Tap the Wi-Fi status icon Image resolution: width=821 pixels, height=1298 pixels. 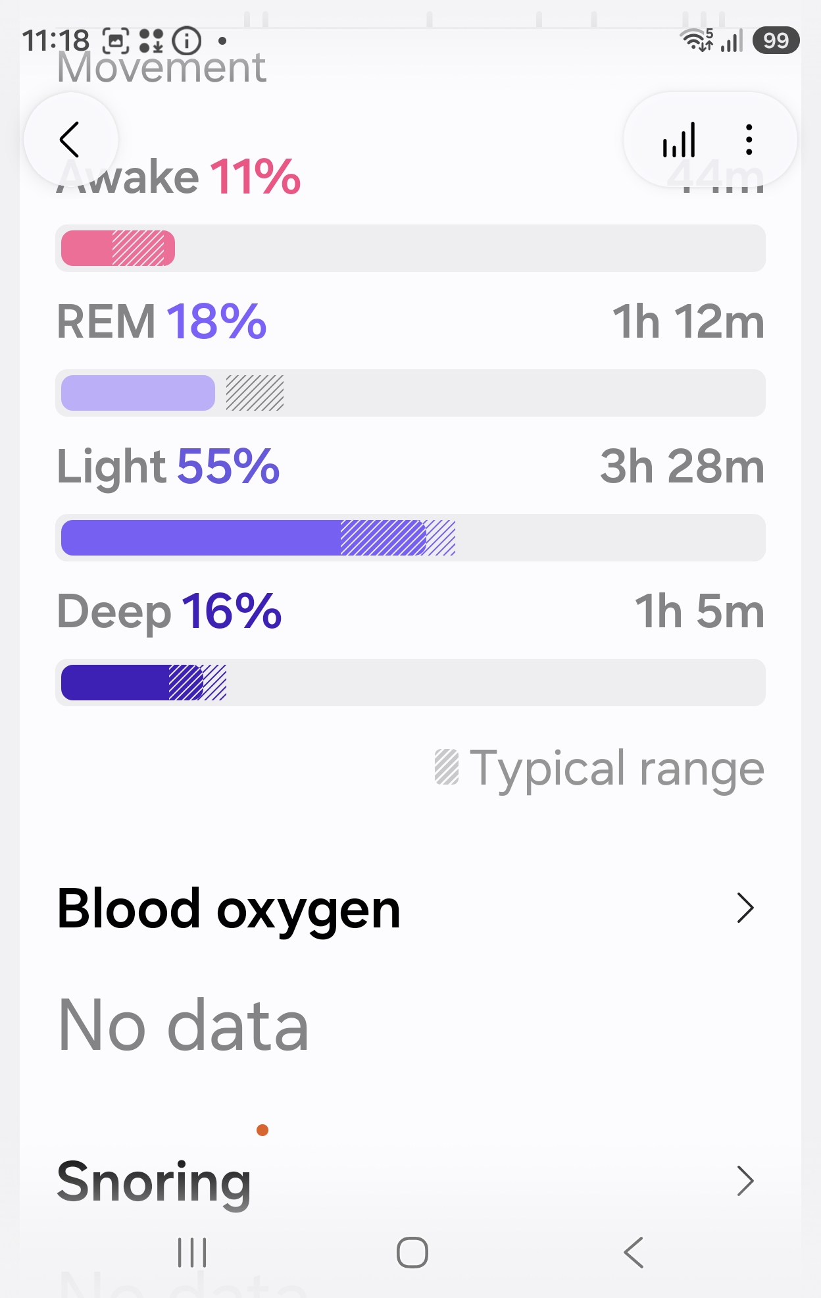[697, 40]
